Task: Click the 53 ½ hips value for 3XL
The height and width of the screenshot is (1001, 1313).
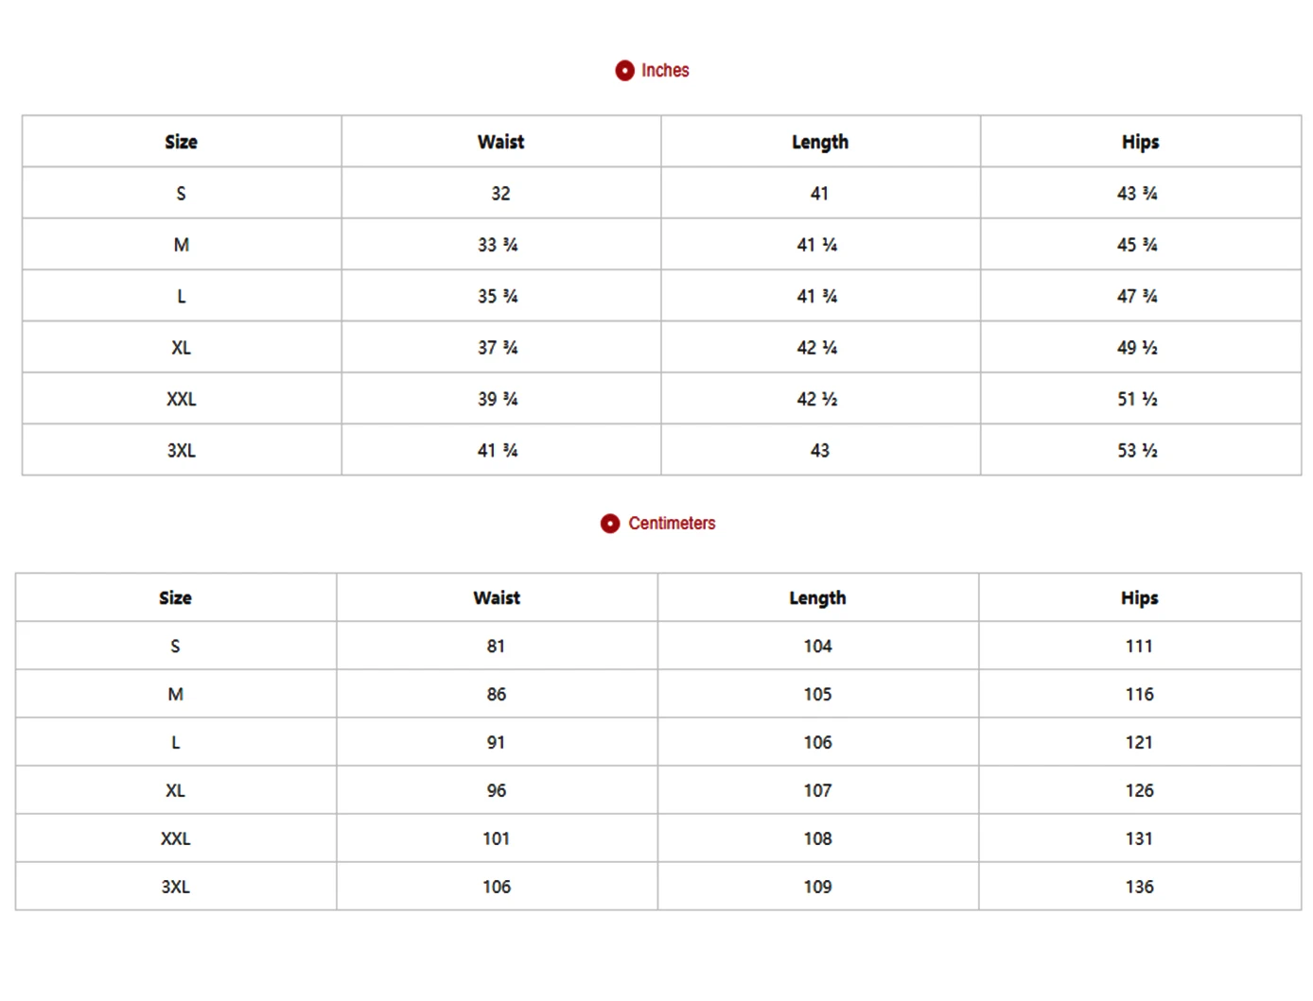Action: 1137,451
